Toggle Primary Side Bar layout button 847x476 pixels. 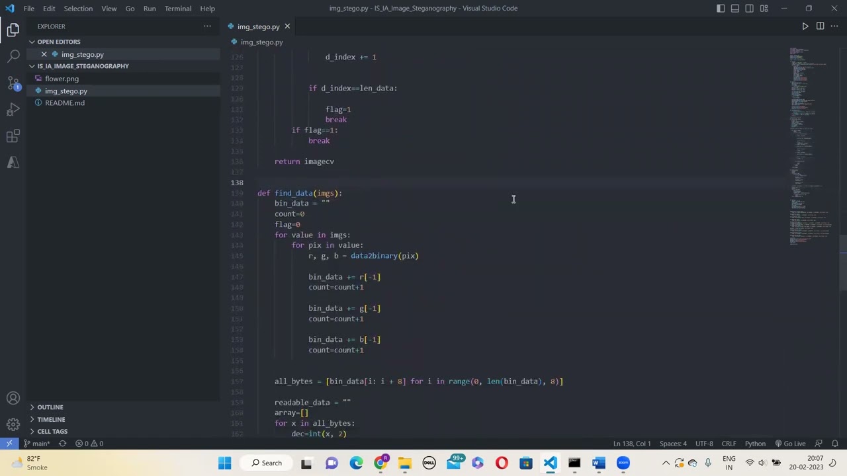click(721, 9)
